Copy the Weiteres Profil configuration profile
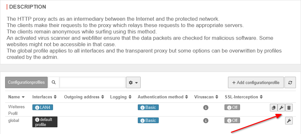 click(x=273, y=108)
